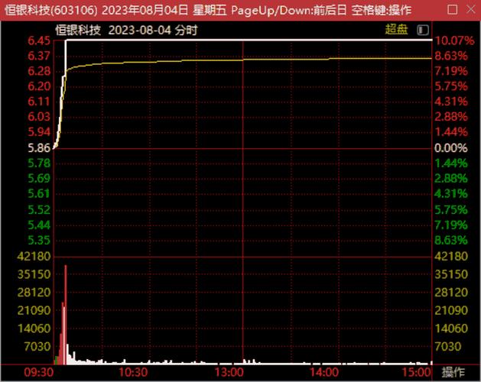Select the 5.86 previous close price label

tap(38, 147)
